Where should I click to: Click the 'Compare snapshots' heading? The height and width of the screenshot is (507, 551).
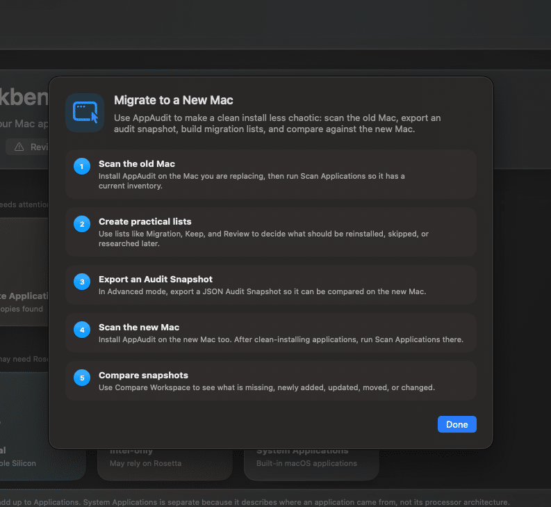[x=143, y=376]
